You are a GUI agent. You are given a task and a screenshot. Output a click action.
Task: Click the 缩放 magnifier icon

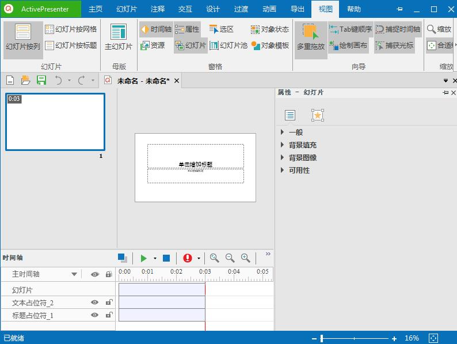pyautogui.click(x=431, y=29)
